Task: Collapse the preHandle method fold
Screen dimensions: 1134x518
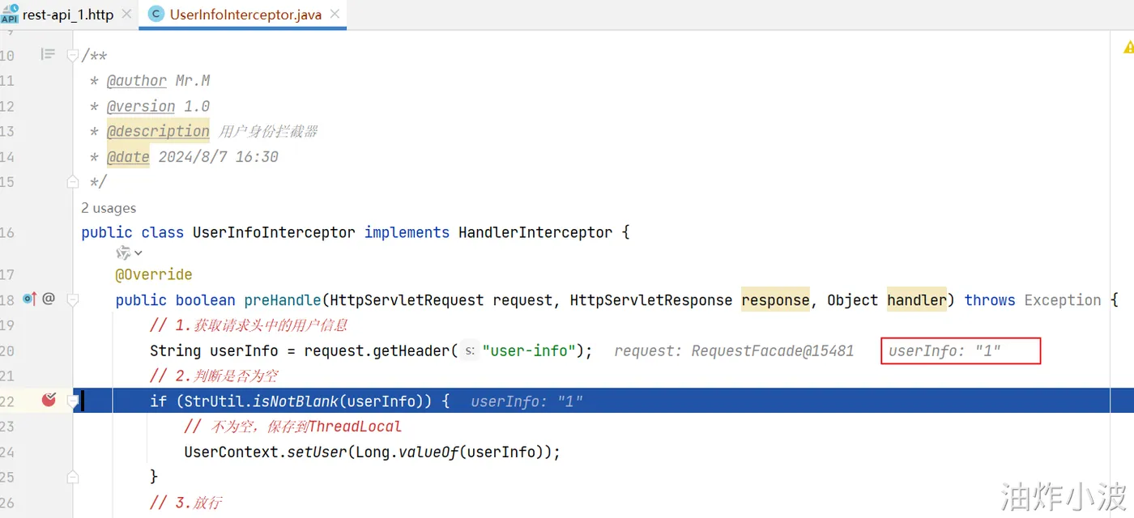Action: tap(72, 299)
